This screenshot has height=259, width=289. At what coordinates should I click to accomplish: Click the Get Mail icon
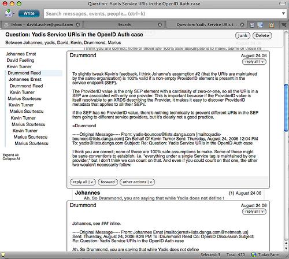click(x=8, y=13)
